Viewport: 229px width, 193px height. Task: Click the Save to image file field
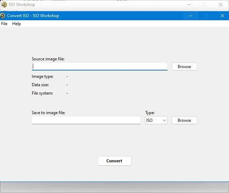(x=86, y=120)
